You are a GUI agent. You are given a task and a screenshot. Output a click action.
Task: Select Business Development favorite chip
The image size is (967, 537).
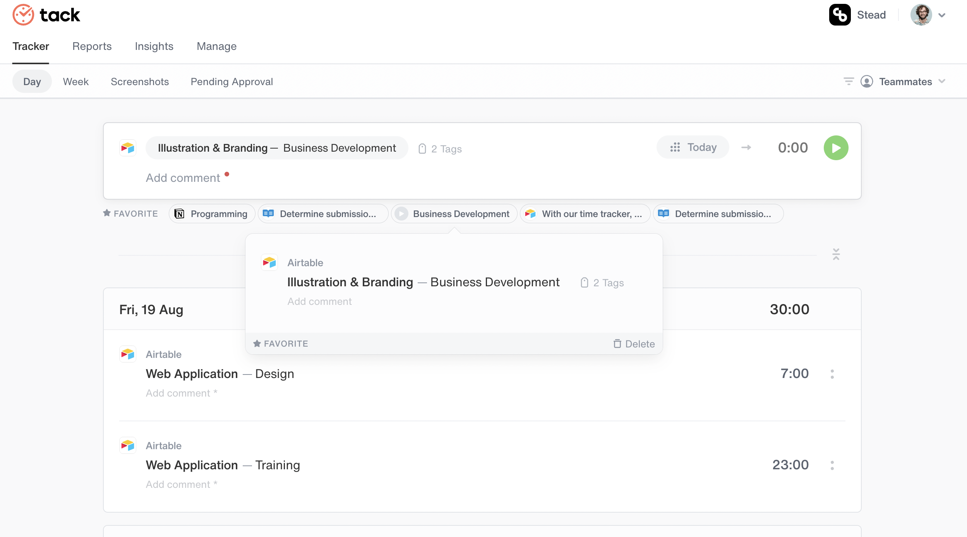pyautogui.click(x=454, y=214)
